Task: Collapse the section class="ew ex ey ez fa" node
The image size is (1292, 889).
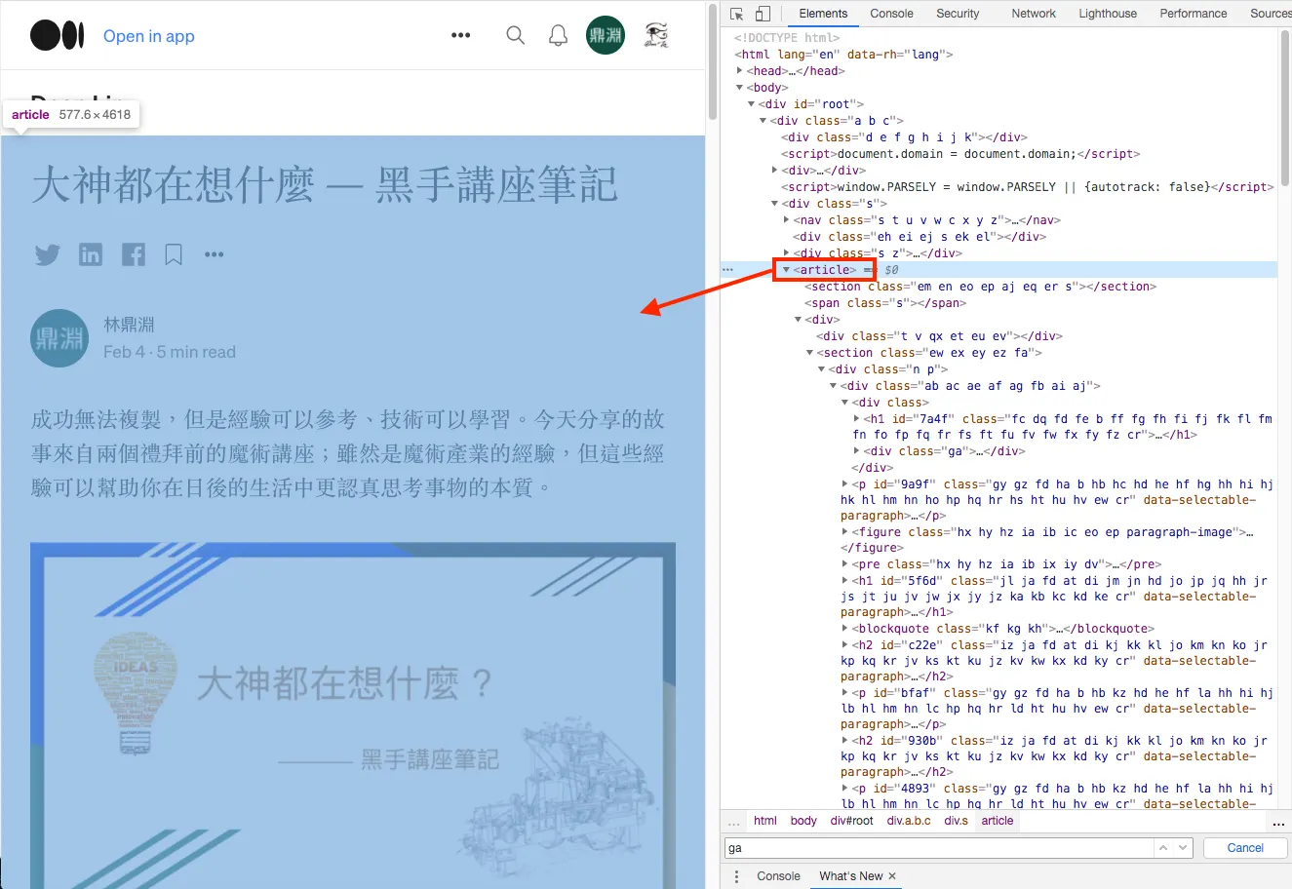Action: [810, 353]
